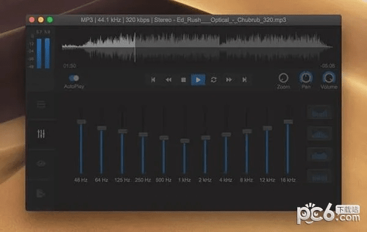Click the stereo level meter bars
The image size is (367, 232).
(43, 53)
